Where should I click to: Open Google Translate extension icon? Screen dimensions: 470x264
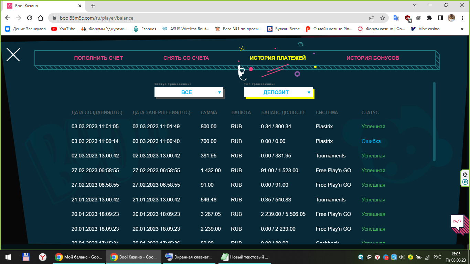tap(396, 18)
